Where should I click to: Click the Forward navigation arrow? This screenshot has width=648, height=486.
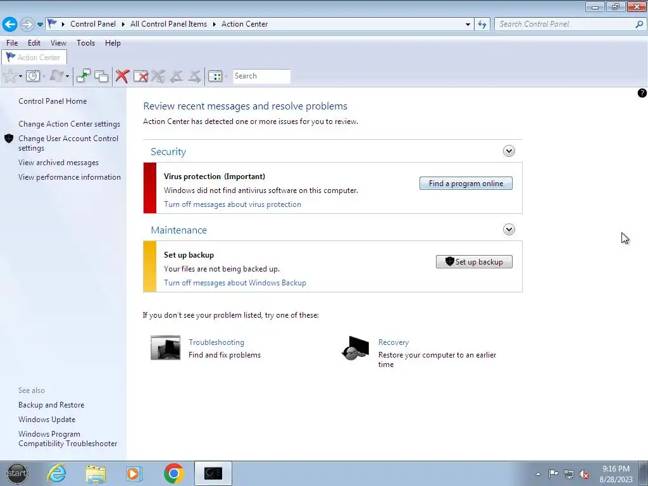[27, 24]
